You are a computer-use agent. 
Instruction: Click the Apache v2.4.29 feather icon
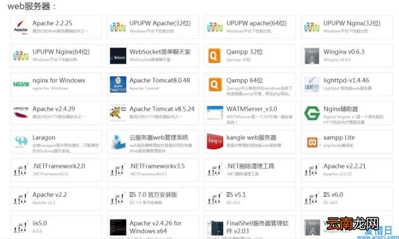(x=21, y=113)
